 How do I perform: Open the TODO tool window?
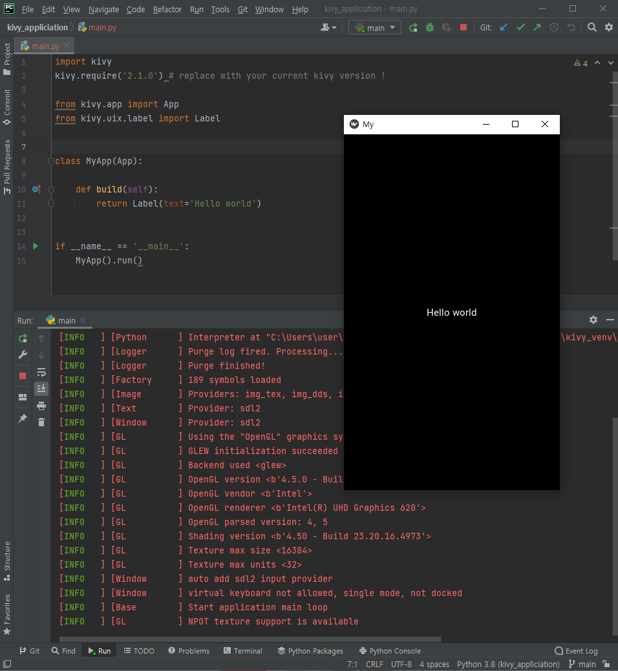click(x=139, y=651)
